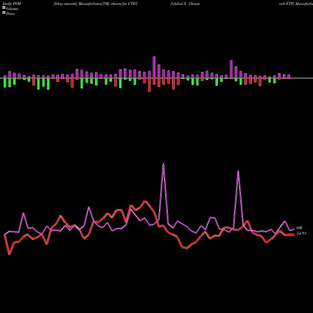Select the 'Volume' legend label
Viewport: 313px width, 313px height.
click(12, 9)
